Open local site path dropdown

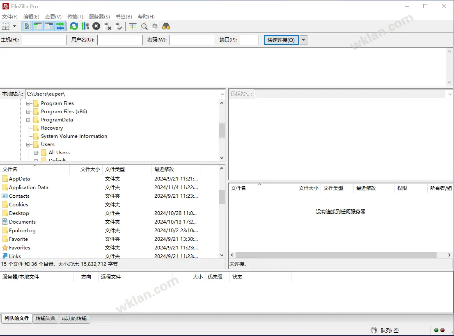(x=222, y=94)
